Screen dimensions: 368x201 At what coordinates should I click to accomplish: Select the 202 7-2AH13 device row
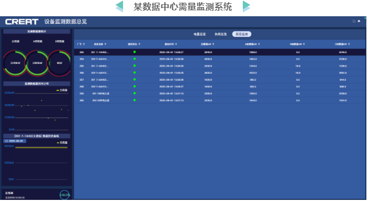219,59
